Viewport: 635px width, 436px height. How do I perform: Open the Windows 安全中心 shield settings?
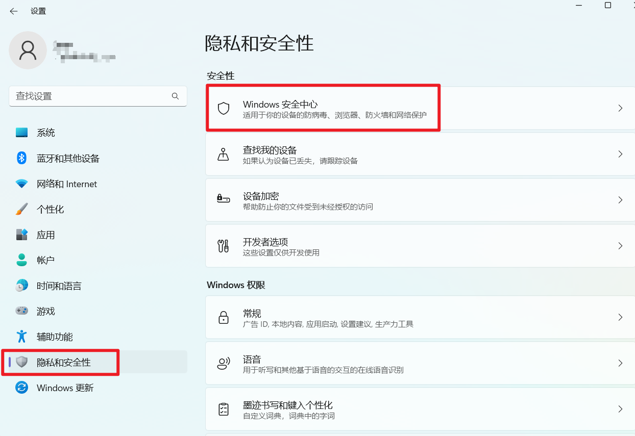[x=323, y=108]
